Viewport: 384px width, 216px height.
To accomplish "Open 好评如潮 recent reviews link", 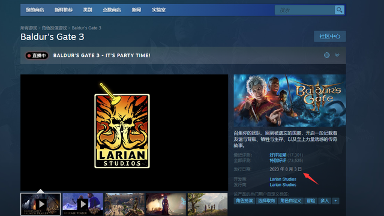I will tap(278, 155).
